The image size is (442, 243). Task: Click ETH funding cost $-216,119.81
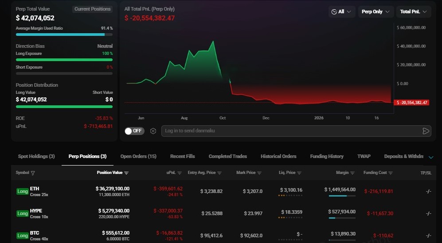[379, 192]
